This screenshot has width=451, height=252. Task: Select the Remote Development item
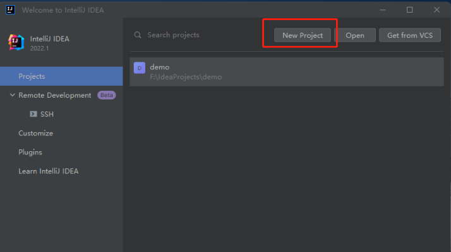54,95
